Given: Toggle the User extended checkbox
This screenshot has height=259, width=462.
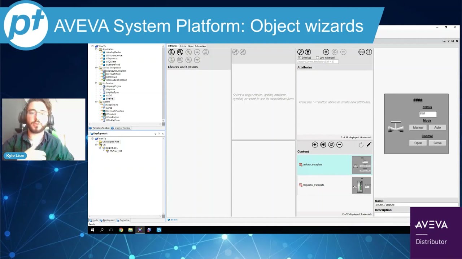Looking at the screenshot, I should (x=317, y=58).
